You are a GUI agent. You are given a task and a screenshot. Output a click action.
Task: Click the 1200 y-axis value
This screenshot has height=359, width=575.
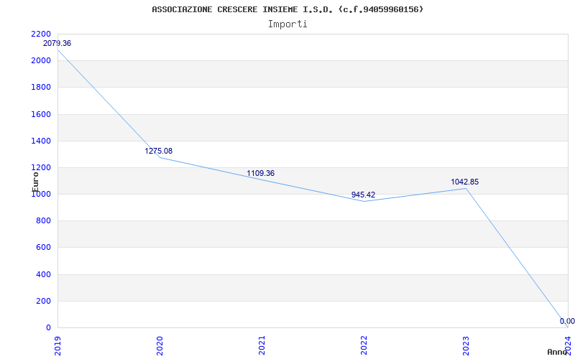pos(41,168)
